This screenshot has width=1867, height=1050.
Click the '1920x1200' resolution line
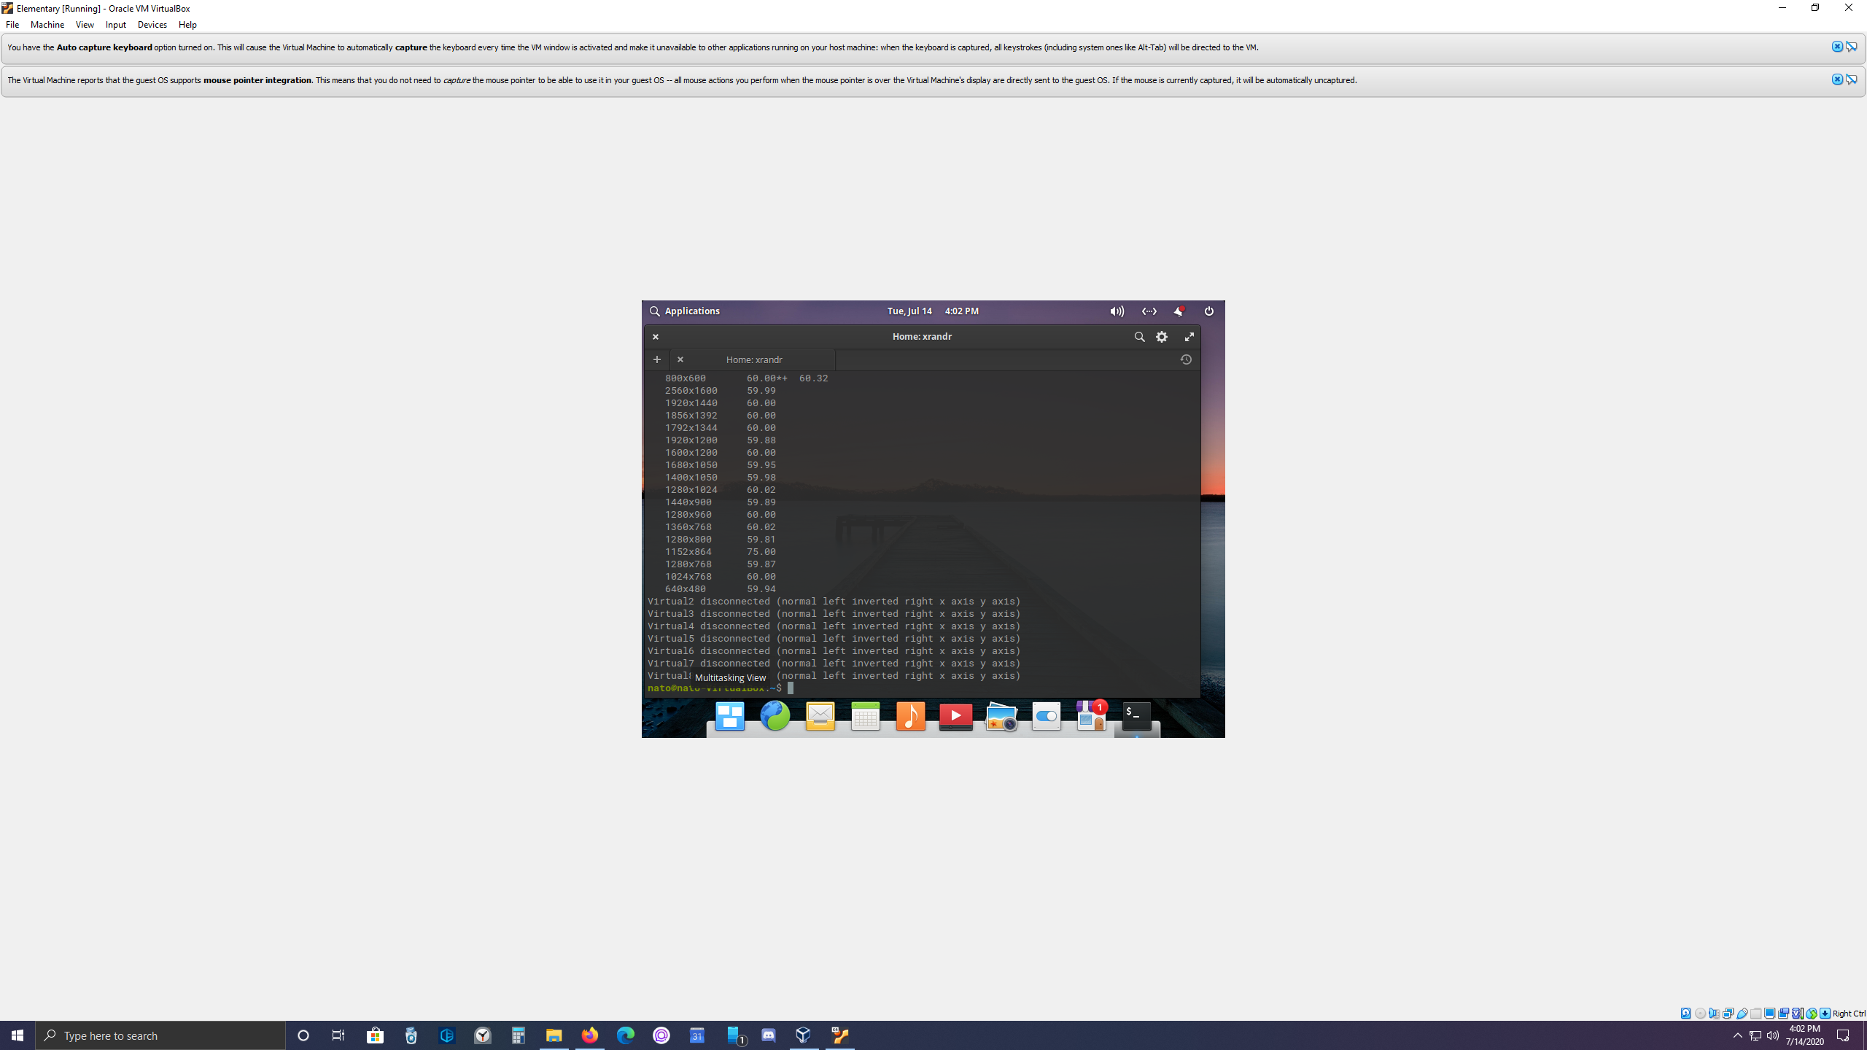coord(720,440)
